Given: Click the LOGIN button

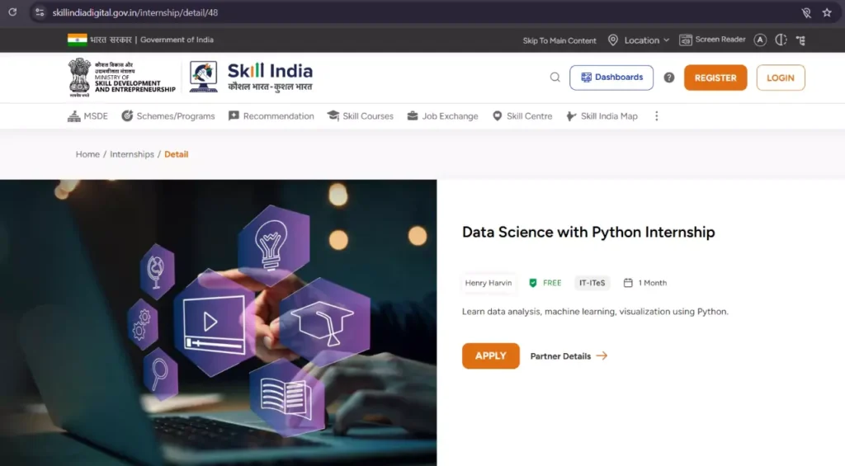Looking at the screenshot, I should point(781,78).
